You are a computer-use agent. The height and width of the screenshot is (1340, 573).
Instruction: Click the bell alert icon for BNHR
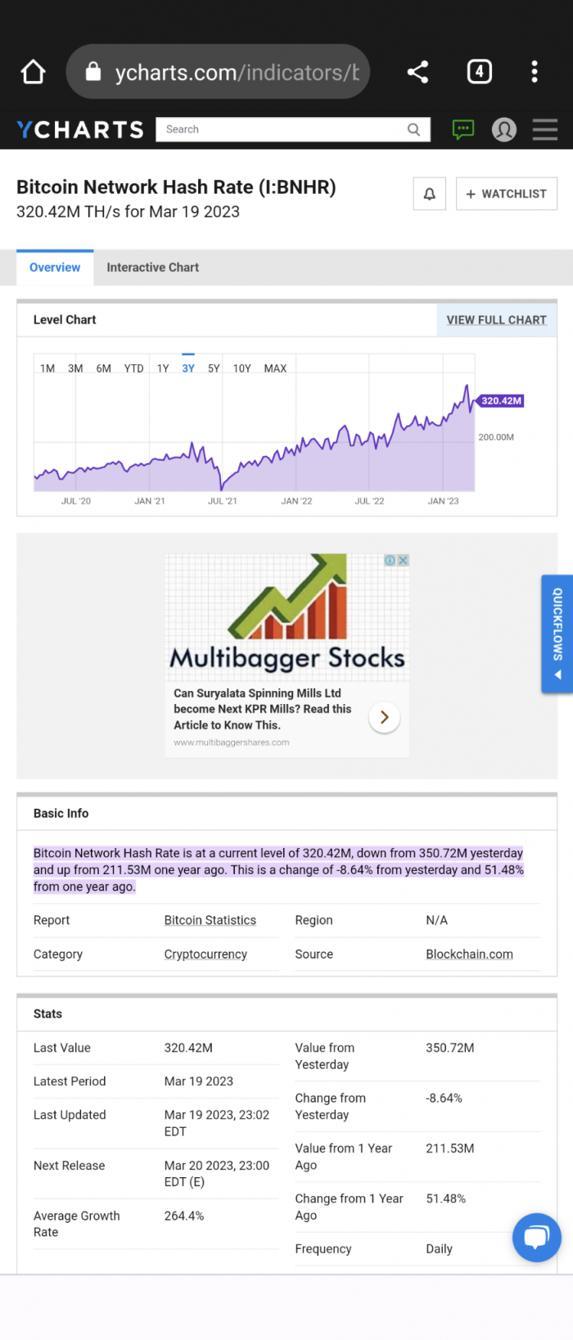(429, 194)
